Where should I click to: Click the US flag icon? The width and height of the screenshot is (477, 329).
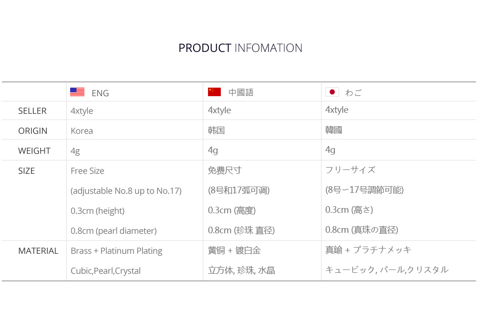[x=77, y=92]
